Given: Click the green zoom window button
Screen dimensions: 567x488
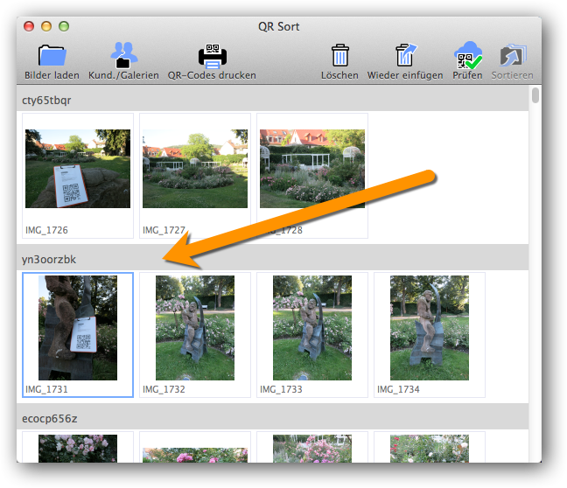Looking at the screenshot, I should [63, 27].
